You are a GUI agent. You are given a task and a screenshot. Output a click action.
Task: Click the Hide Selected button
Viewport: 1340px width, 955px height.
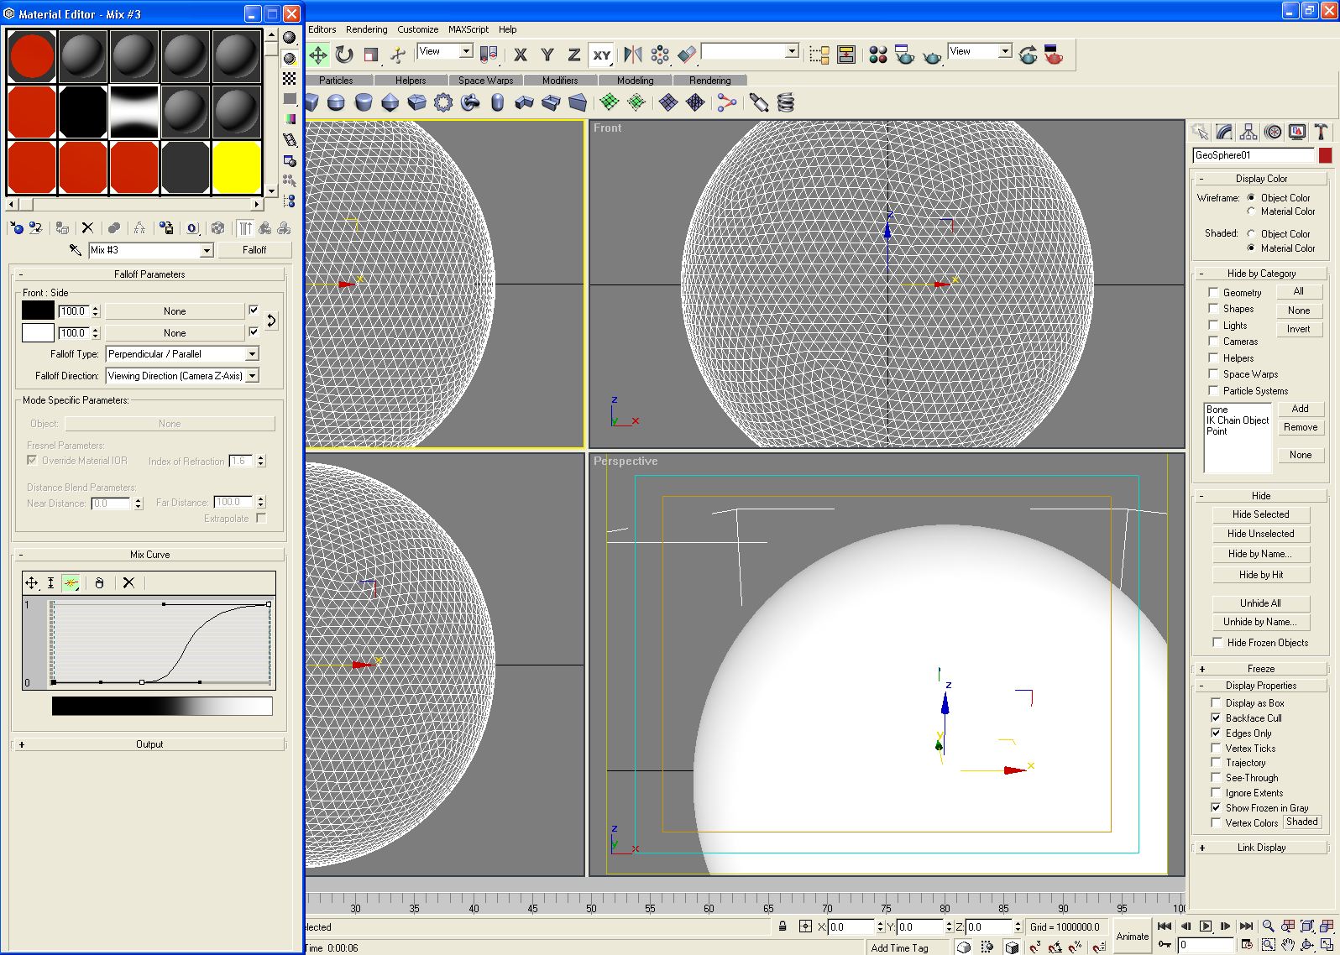point(1260,514)
